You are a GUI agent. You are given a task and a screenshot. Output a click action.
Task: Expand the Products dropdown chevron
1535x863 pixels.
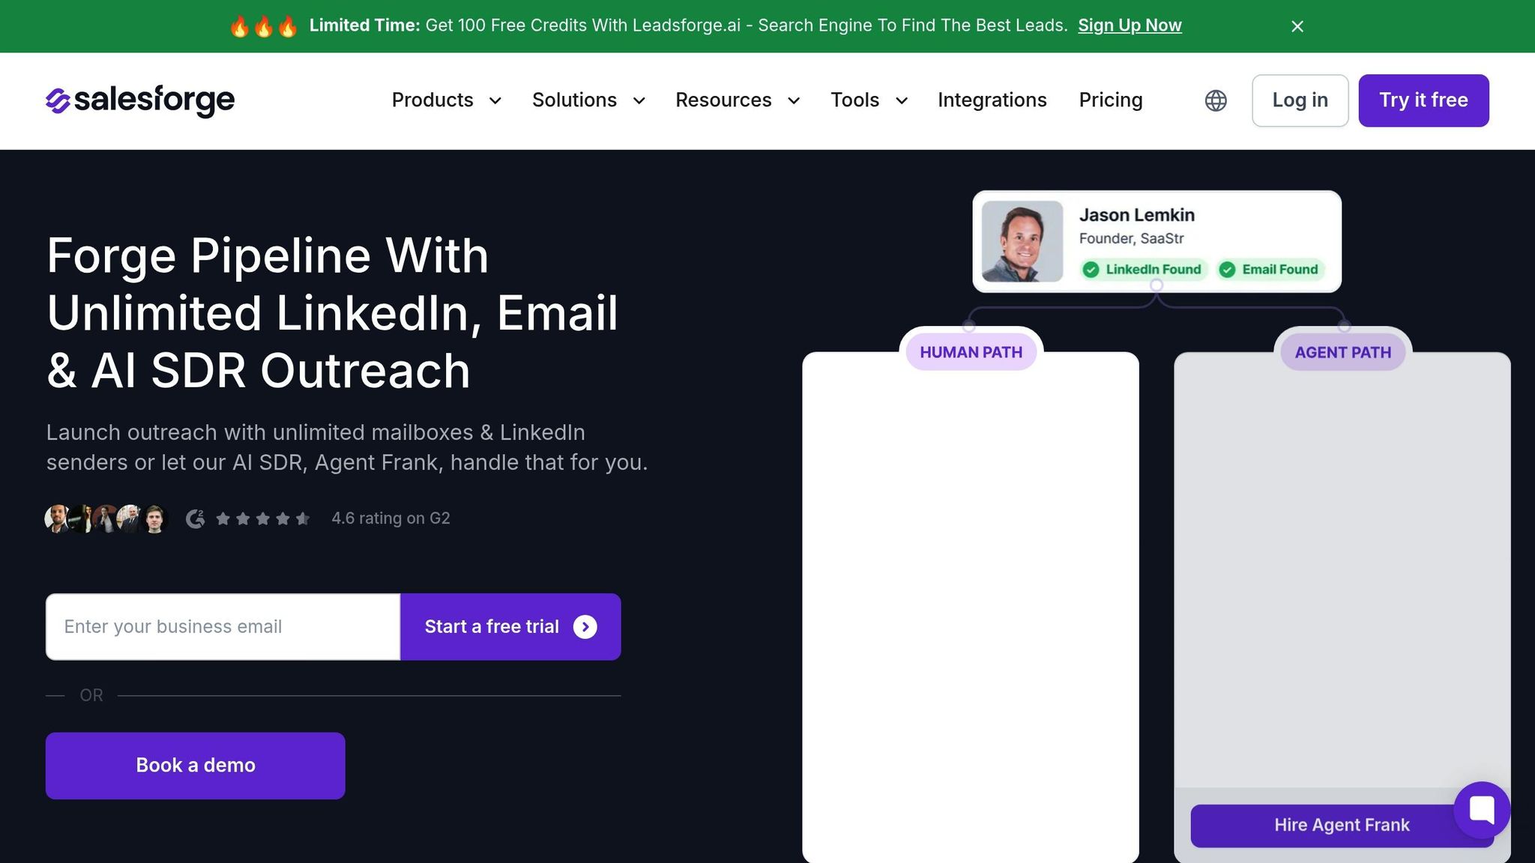pos(495,100)
